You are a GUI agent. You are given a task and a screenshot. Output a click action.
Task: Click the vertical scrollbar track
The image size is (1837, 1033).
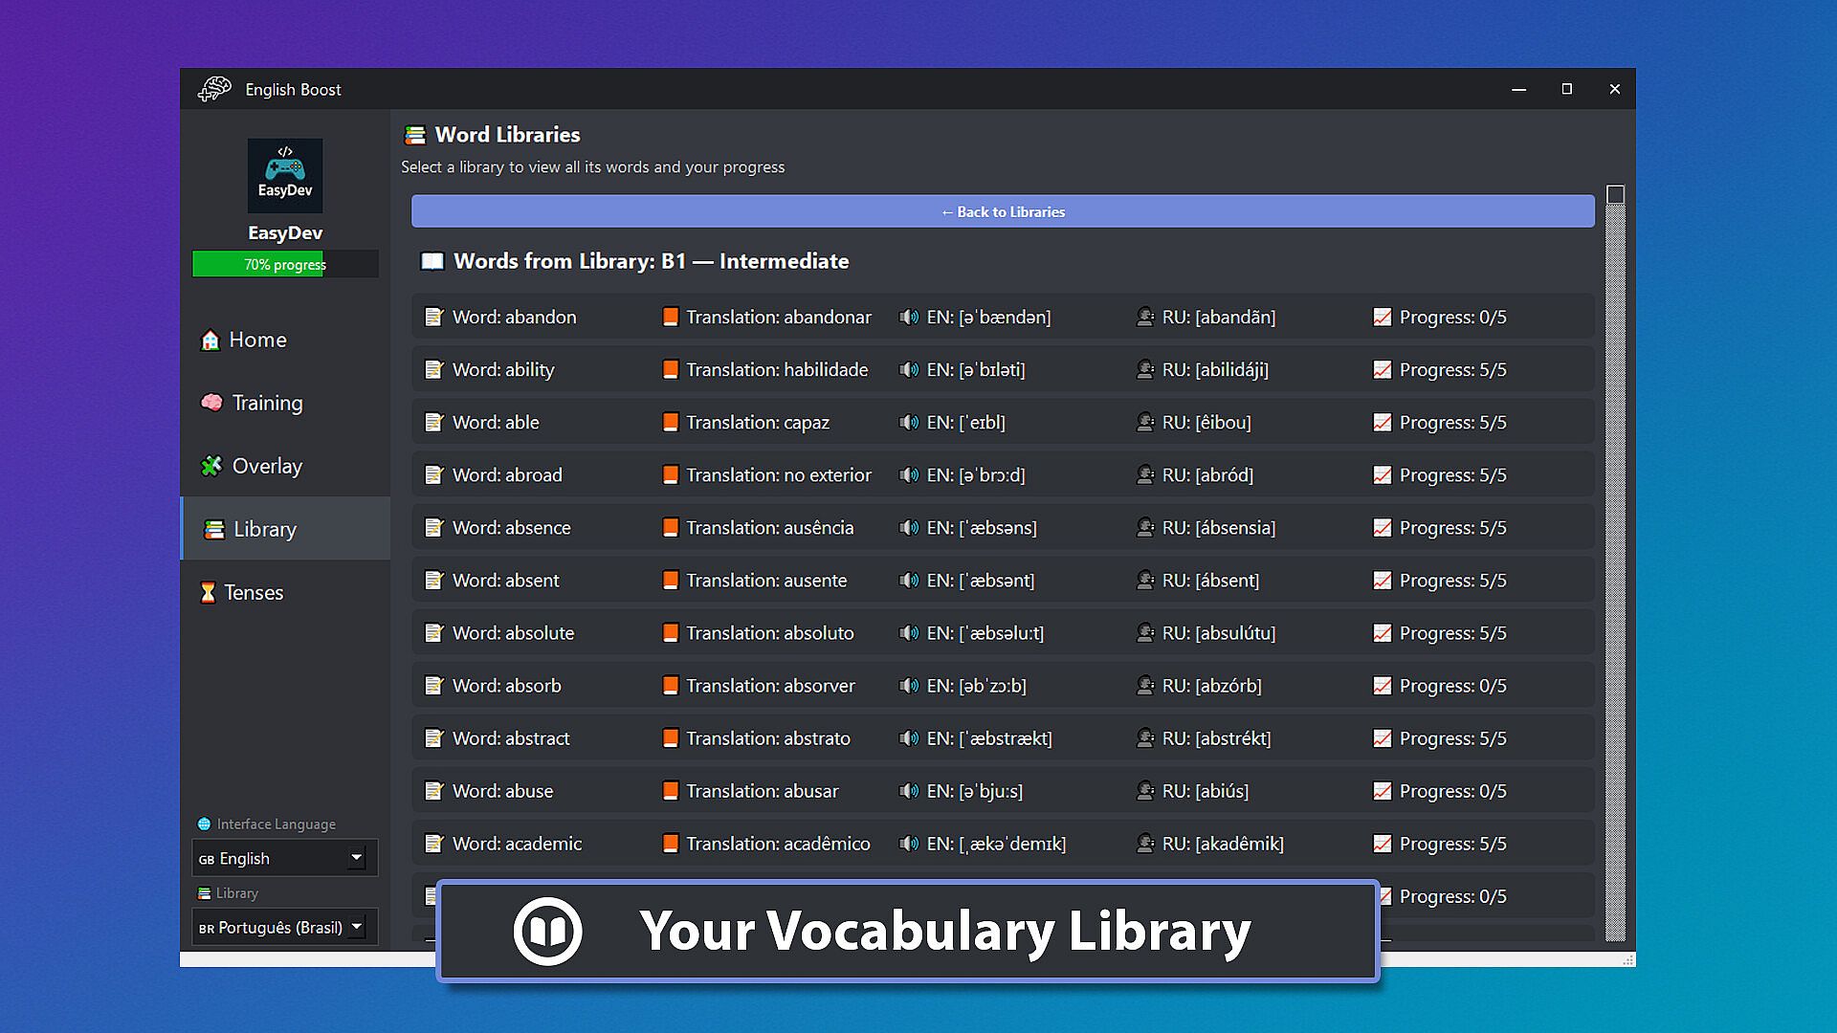tap(1615, 574)
